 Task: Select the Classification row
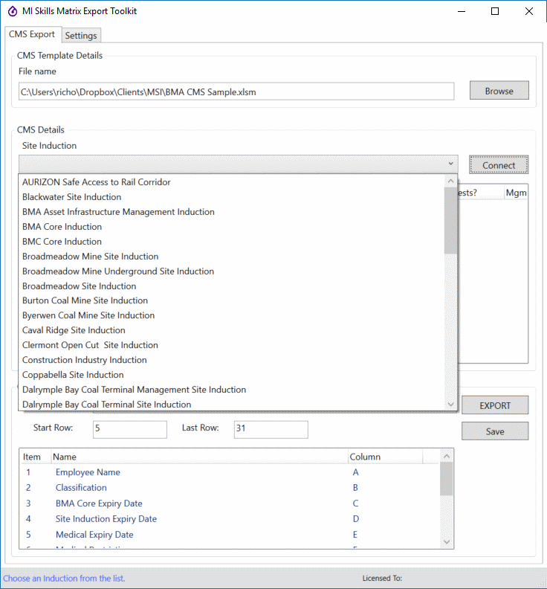230,488
